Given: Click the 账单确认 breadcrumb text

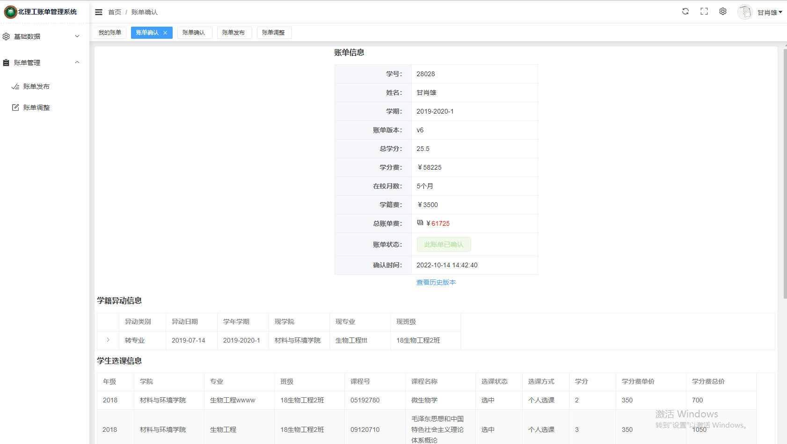Looking at the screenshot, I should click(x=145, y=12).
